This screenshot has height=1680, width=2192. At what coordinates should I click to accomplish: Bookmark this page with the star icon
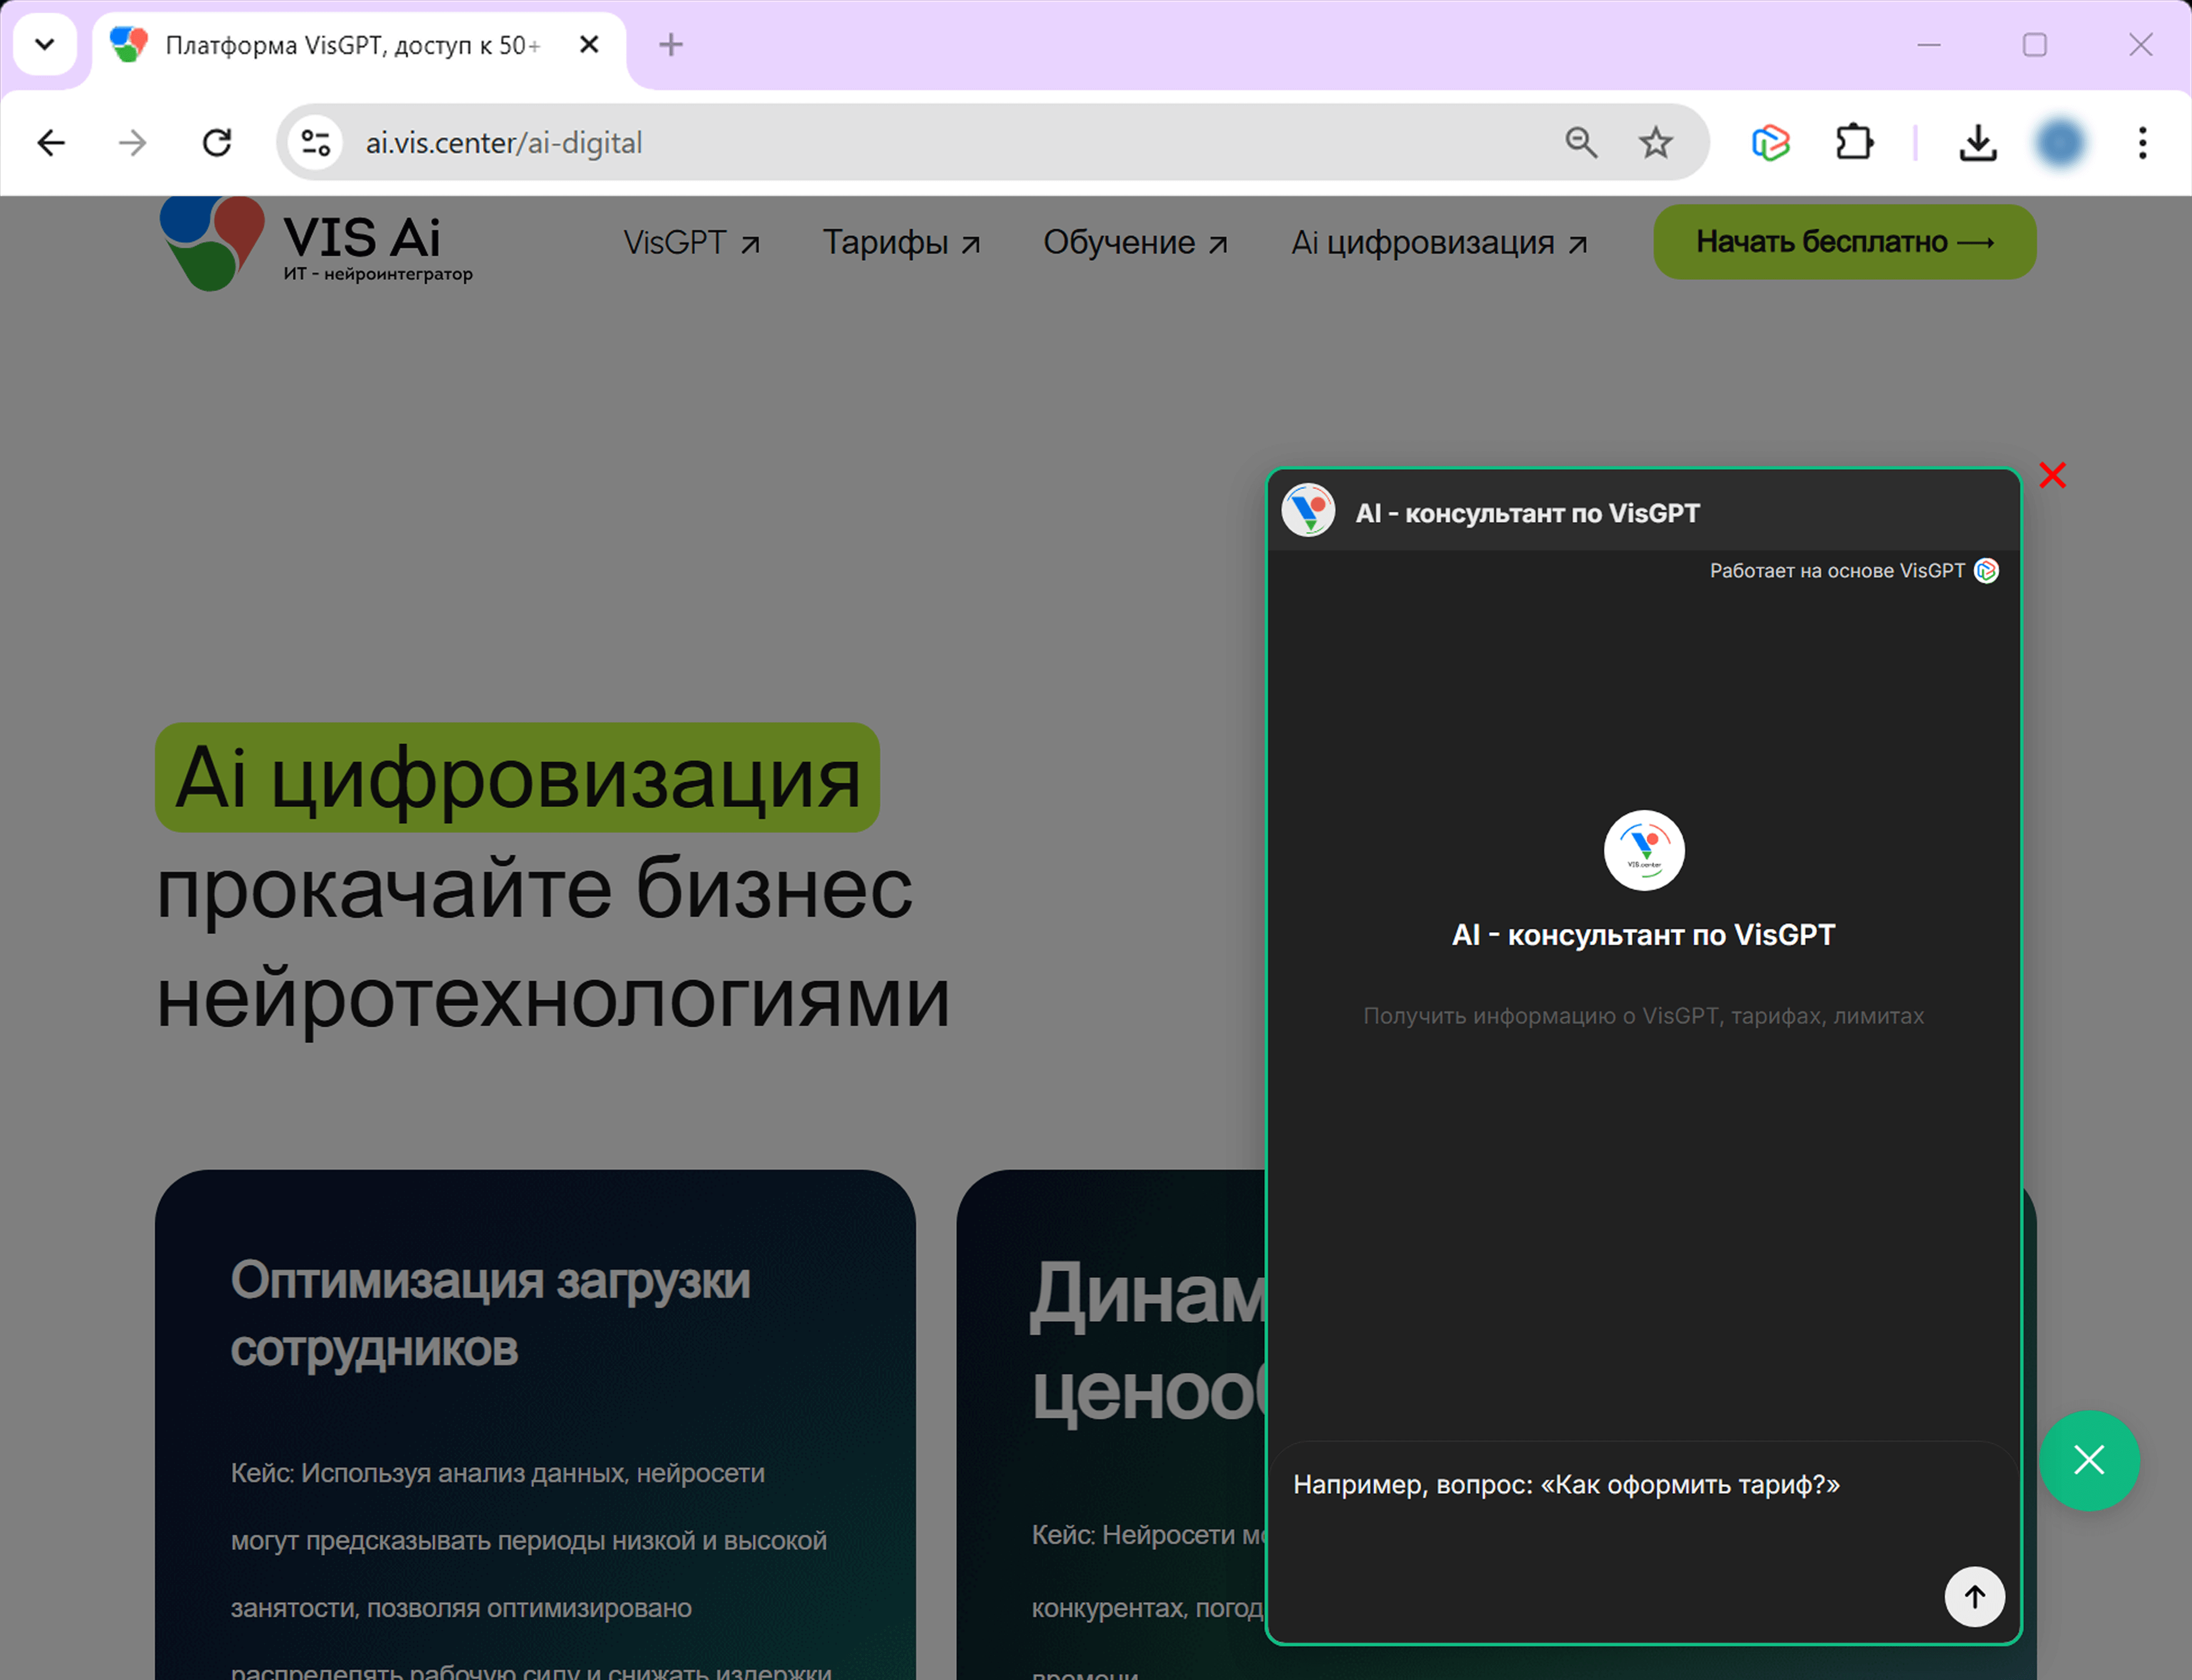(x=1655, y=143)
